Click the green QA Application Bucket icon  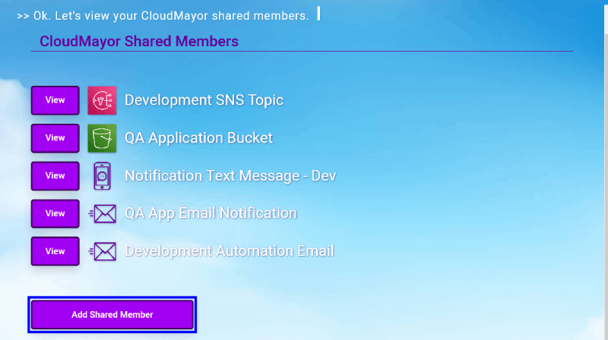tap(102, 138)
